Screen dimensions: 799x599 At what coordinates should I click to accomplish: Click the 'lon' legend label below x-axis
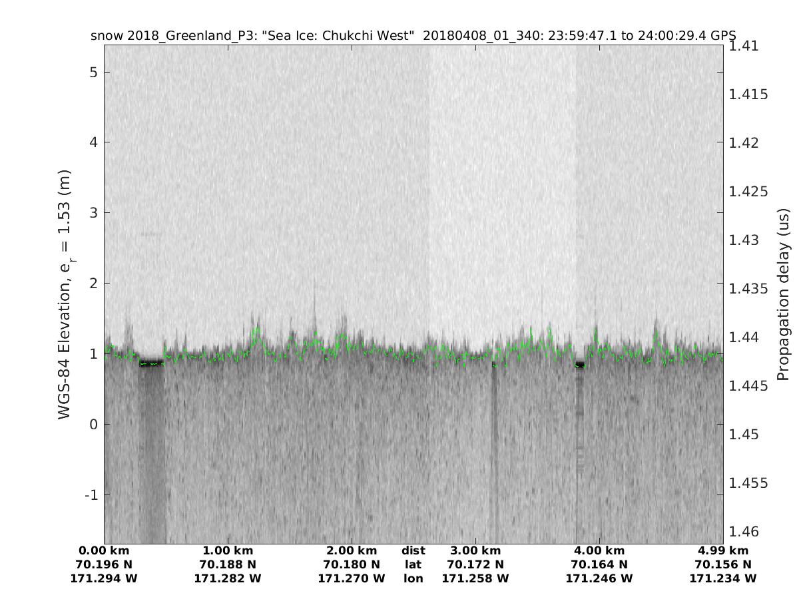click(413, 579)
